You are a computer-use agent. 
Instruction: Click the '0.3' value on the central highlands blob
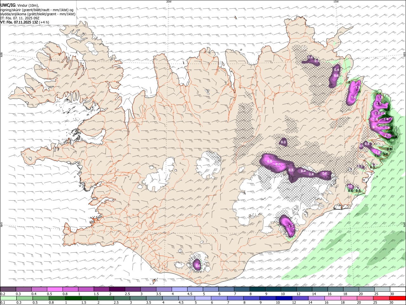(x=283, y=142)
